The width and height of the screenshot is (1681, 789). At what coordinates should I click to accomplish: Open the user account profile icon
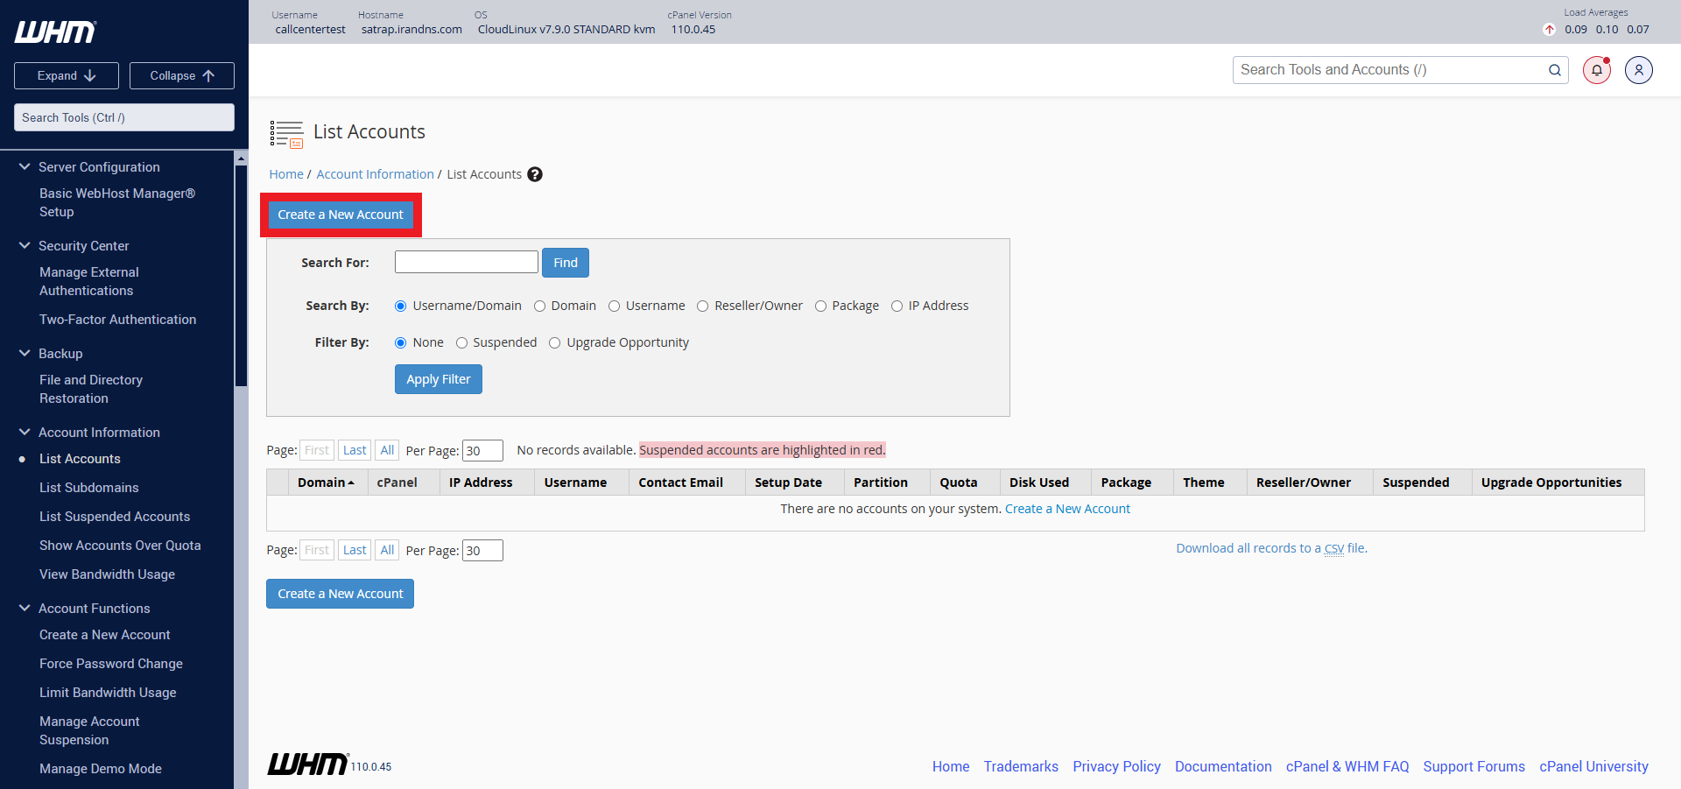tap(1638, 70)
